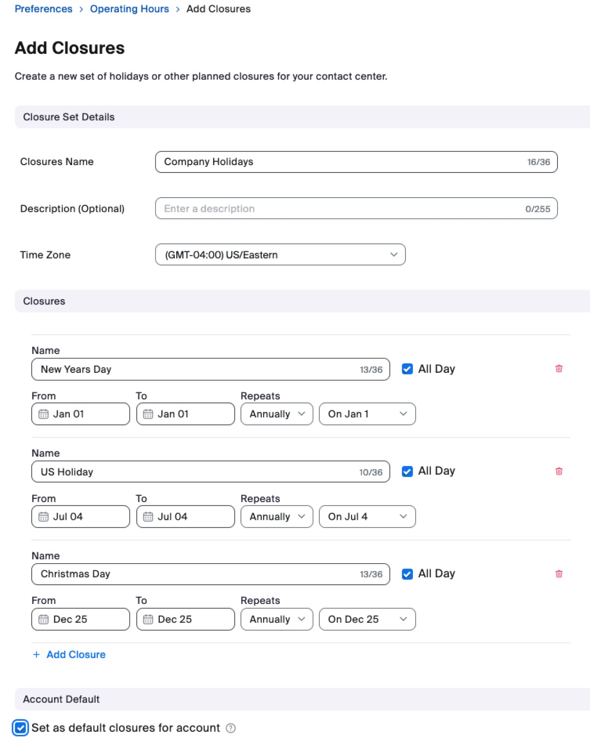Toggle All Day checkbox for Christmas Day
The height and width of the screenshot is (738, 590).
point(407,574)
